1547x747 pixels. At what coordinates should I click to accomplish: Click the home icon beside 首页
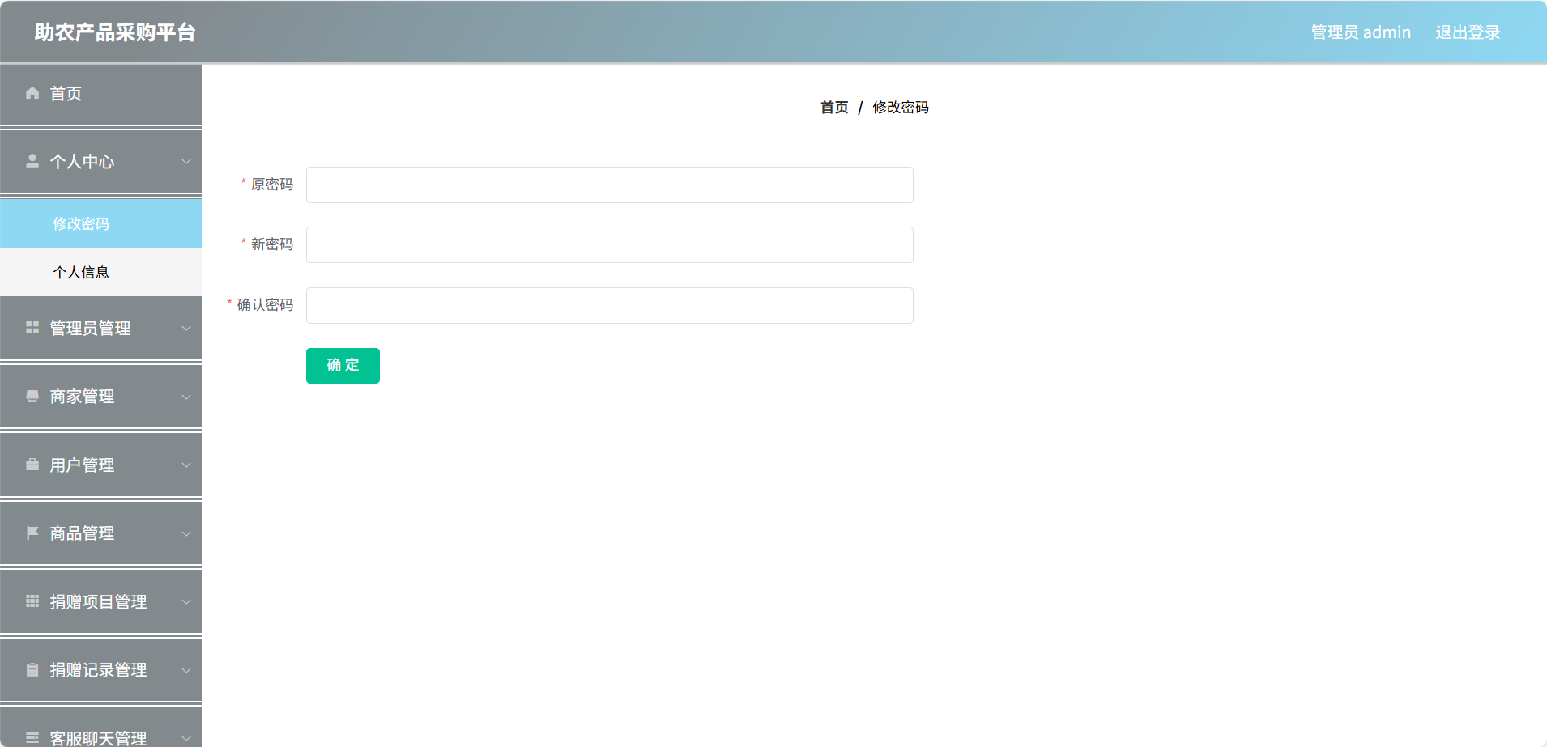click(x=32, y=93)
